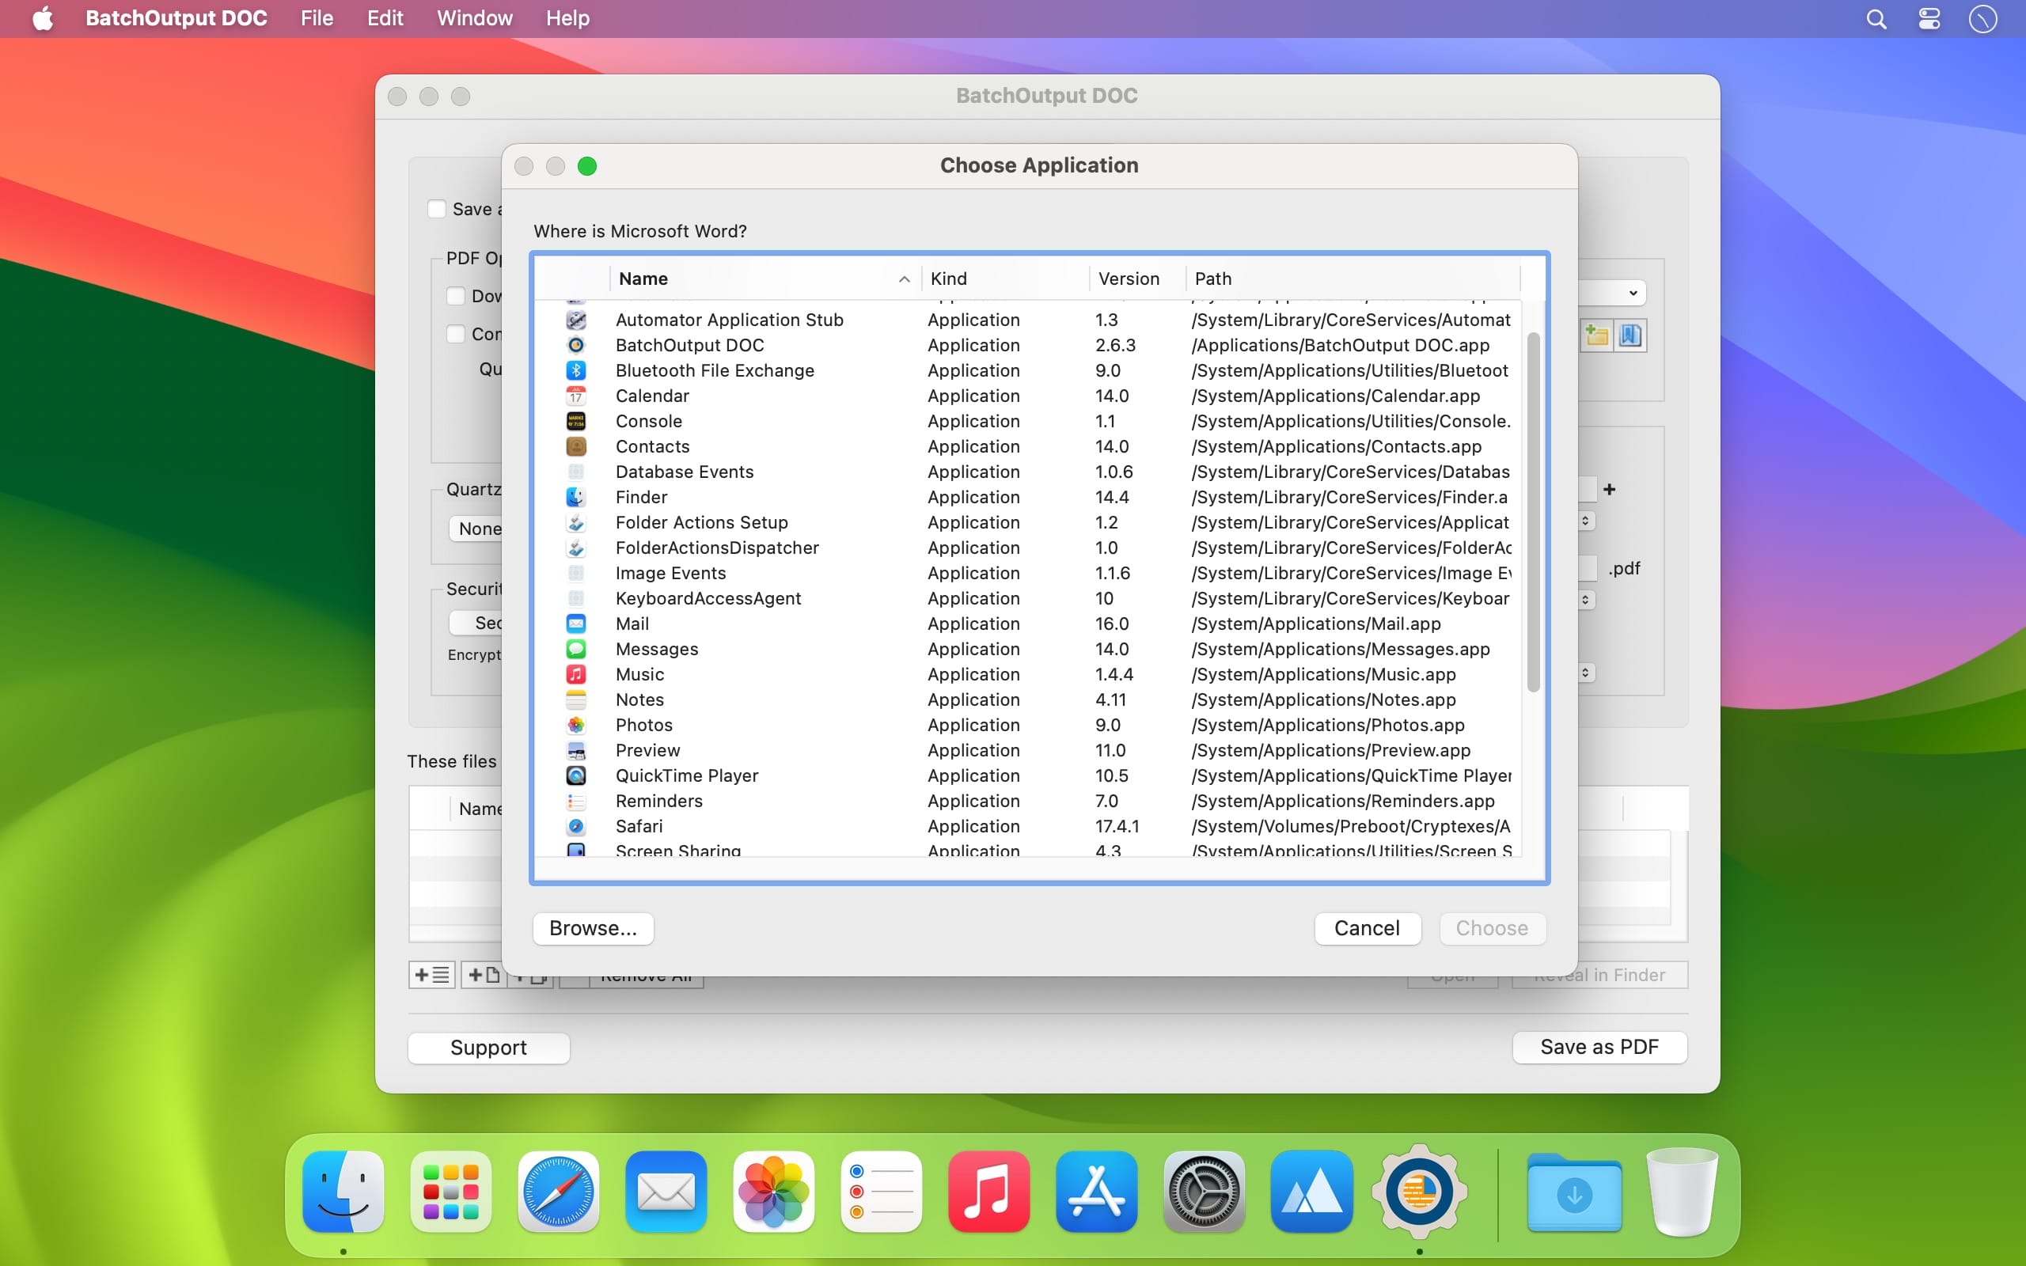Select the "Image Events" row
Image resolution: width=2026 pixels, height=1266 pixels.
click(x=1028, y=573)
